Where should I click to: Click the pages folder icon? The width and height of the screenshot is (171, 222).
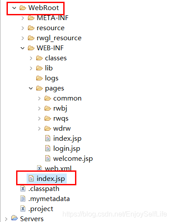pyautogui.click(x=39, y=88)
